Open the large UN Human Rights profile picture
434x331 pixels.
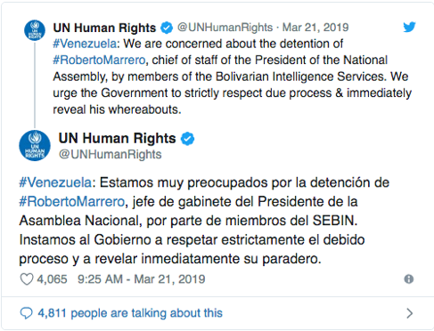35,146
